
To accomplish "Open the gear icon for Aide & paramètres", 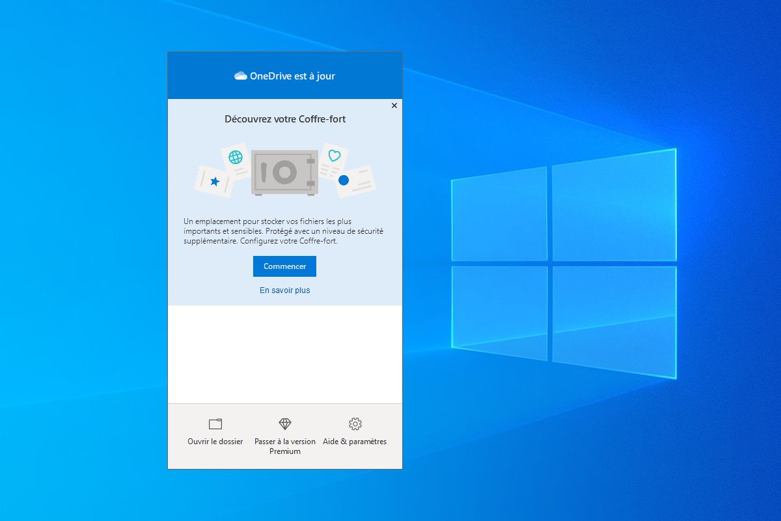I will 355,424.
